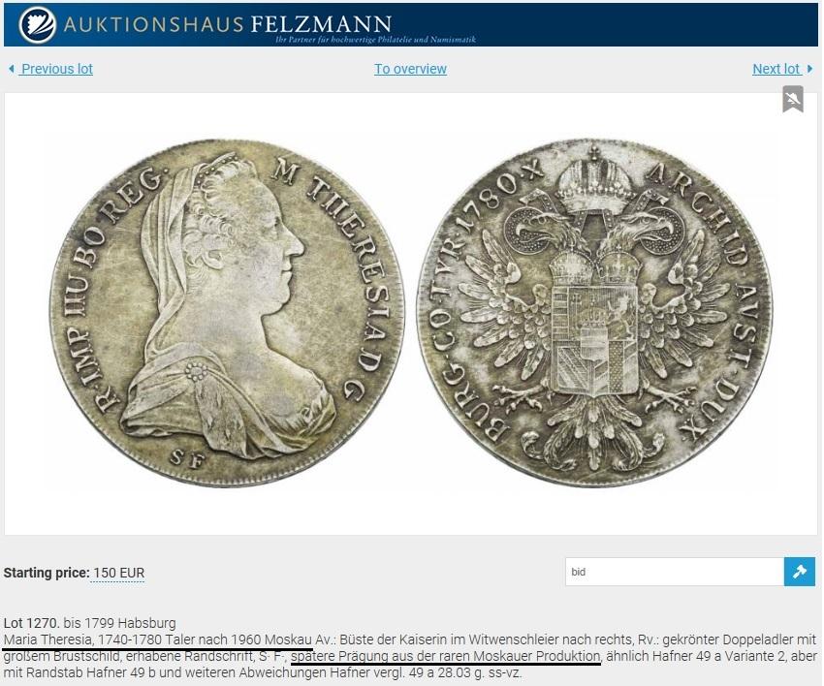Click underlined text about Moskauer Produktion
The width and height of the screenshot is (824, 686).
(x=446, y=656)
